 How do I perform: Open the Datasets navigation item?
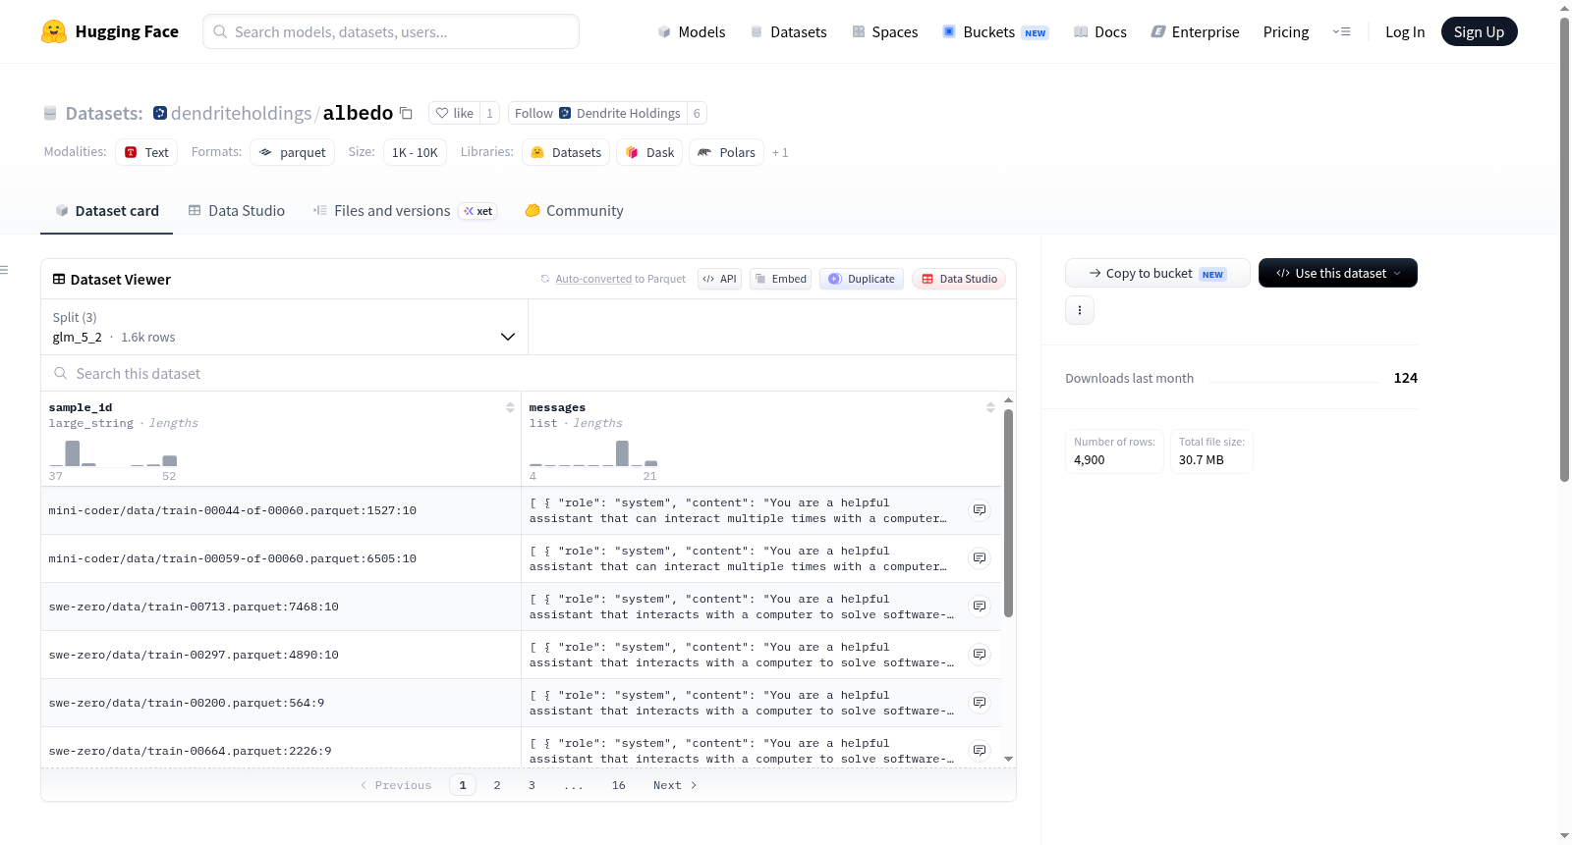[788, 32]
